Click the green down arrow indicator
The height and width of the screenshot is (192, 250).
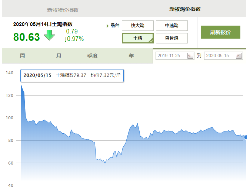[49, 35]
